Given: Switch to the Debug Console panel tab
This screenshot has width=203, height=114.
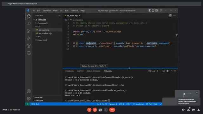Looking at the screenshot, I should pos(94,71).
